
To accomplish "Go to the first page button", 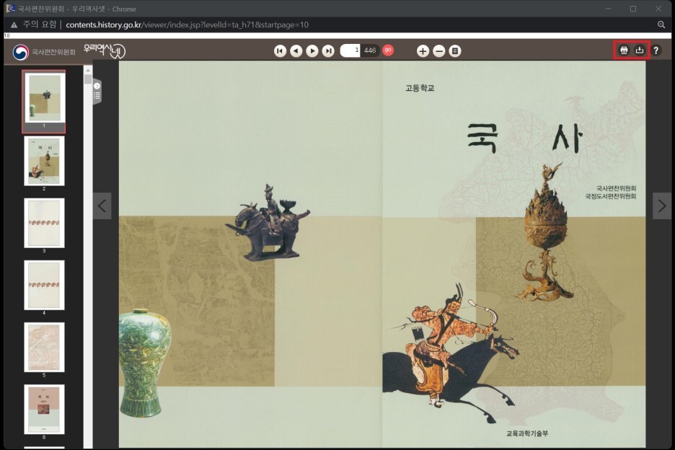I will point(280,50).
